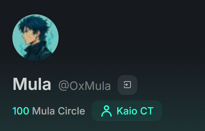205x131 pixels.
Task: Select the dark teal Kaio CT pill
Action: coord(127,111)
